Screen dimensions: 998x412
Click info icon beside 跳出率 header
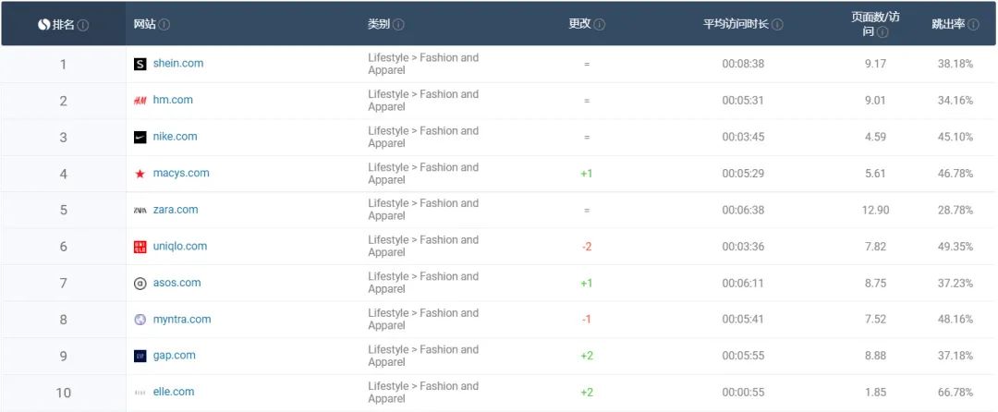coord(972,24)
